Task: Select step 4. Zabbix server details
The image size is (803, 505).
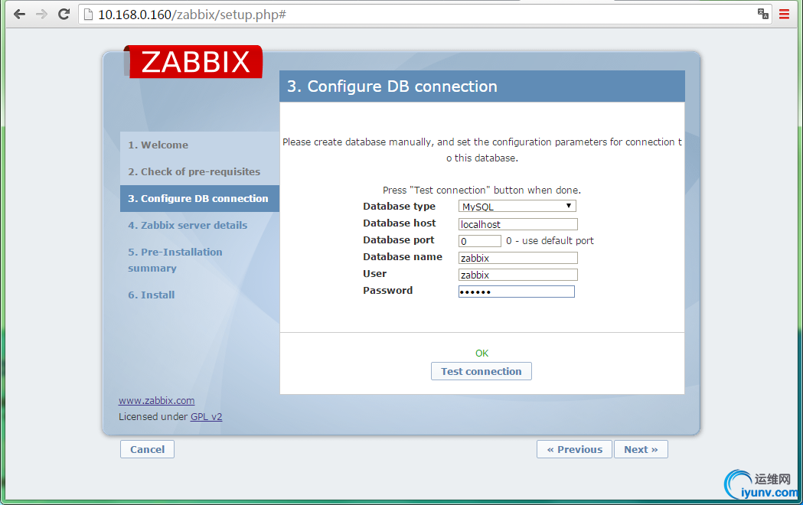Action: pyautogui.click(x=188, y=225)
